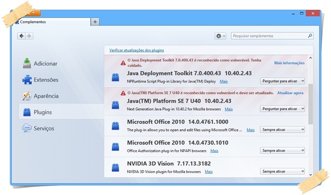The image size is (331, 195).
Task: Open Sempre ativar dropdown for Office 14.0.4761.1000
Action: pyautogui.click(x=282, y=129)
